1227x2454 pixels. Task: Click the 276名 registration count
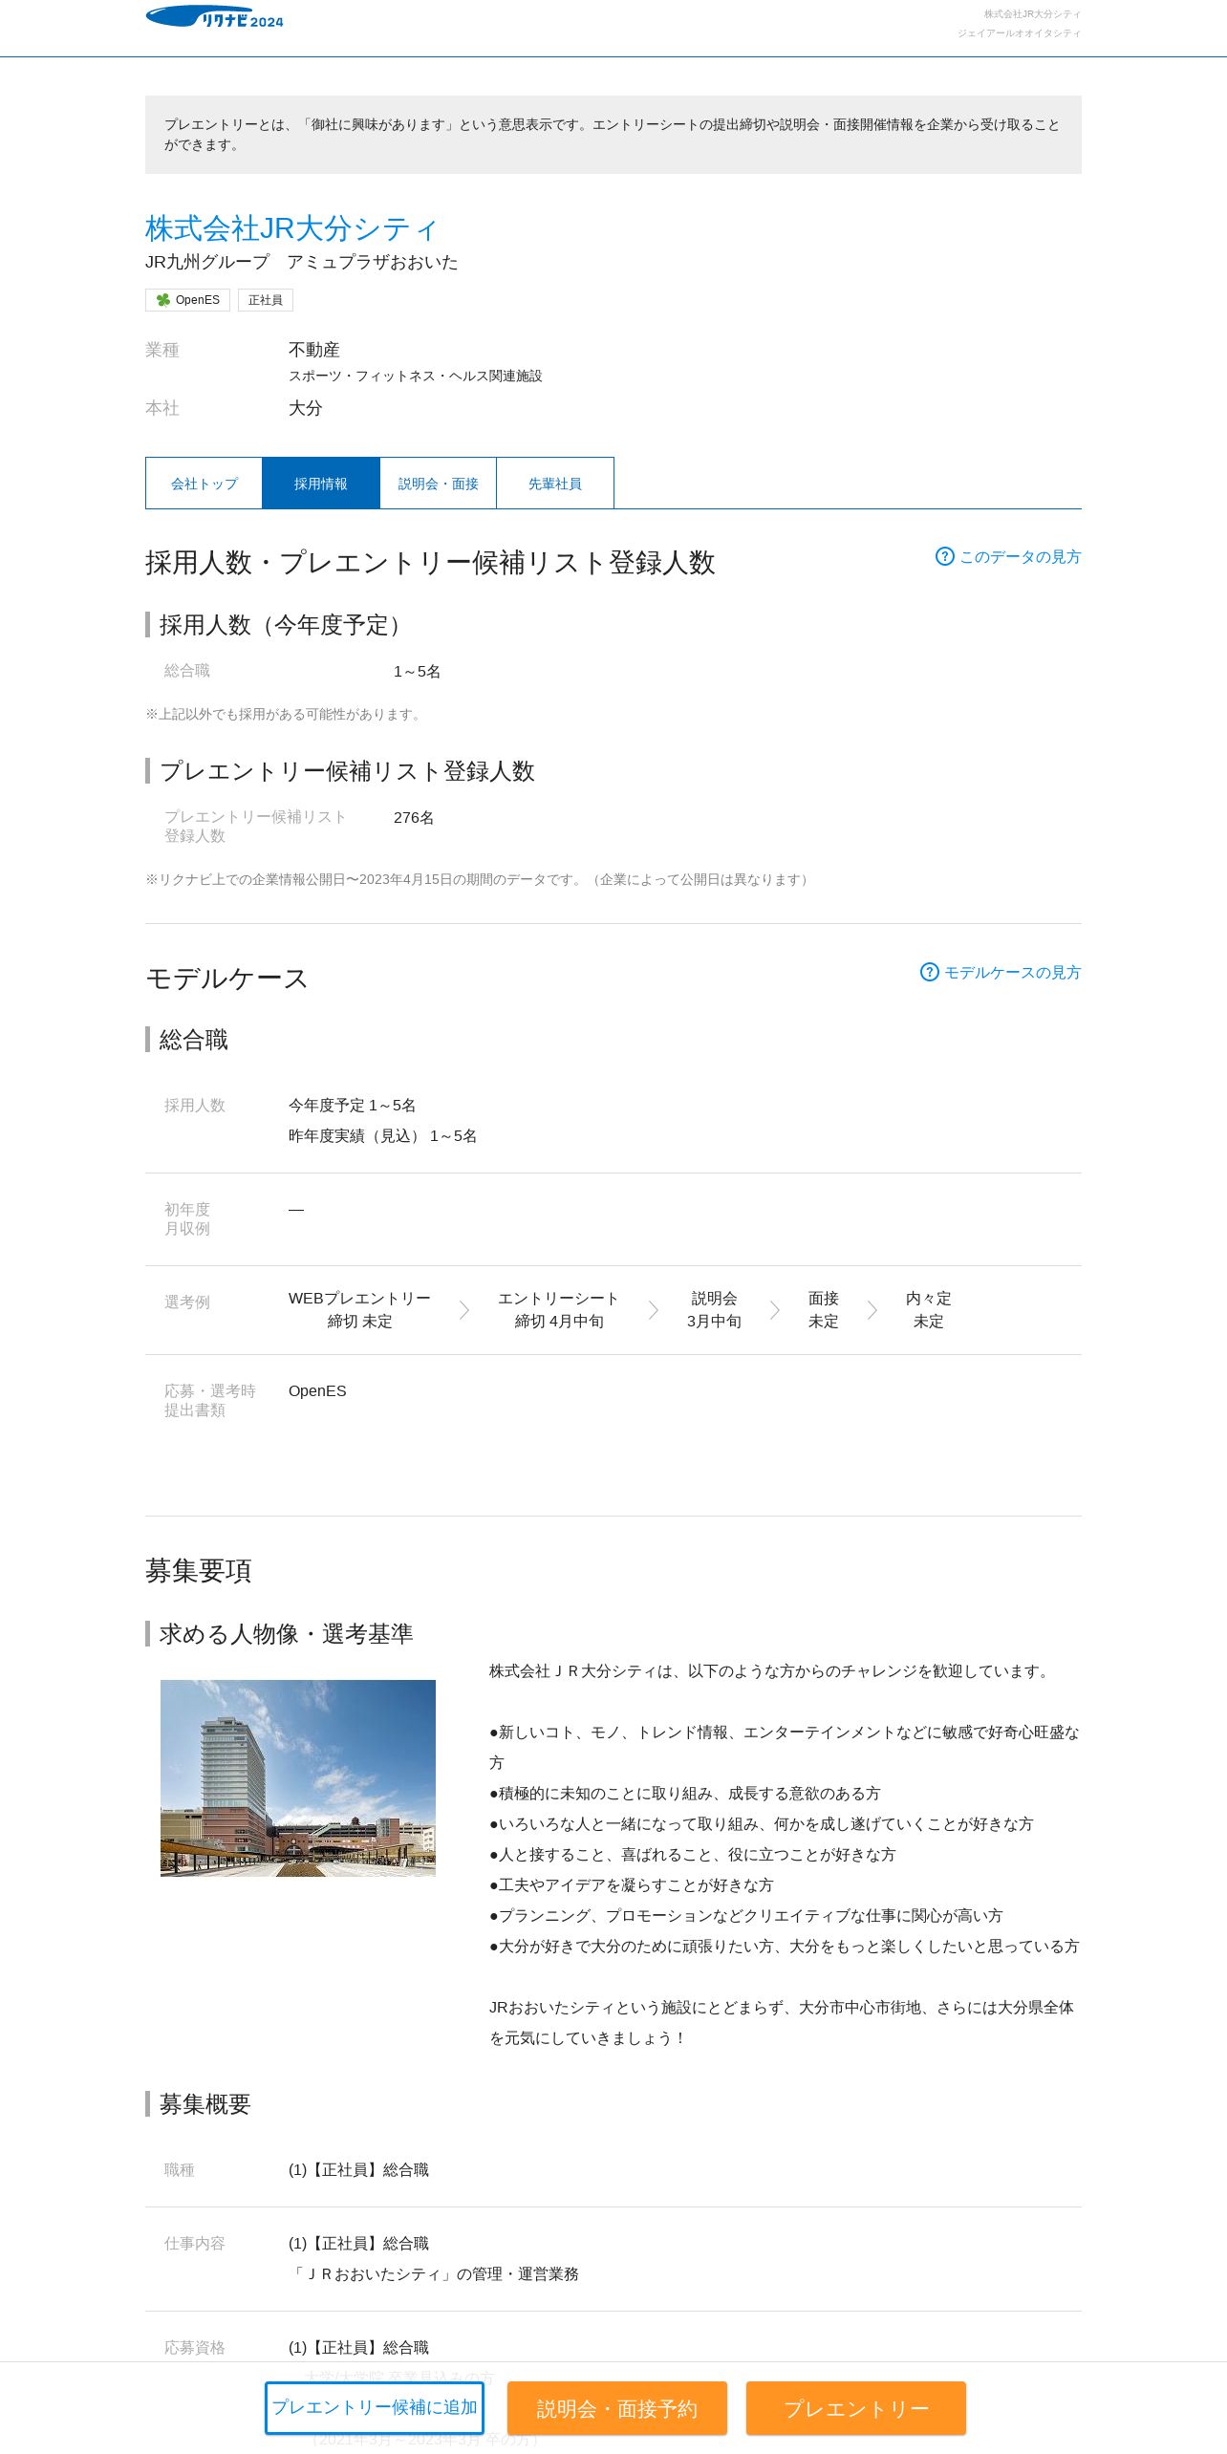click(414, 818)
